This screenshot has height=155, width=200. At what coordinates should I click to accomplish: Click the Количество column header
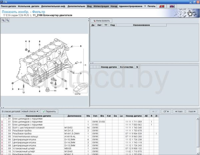(127, 67)
